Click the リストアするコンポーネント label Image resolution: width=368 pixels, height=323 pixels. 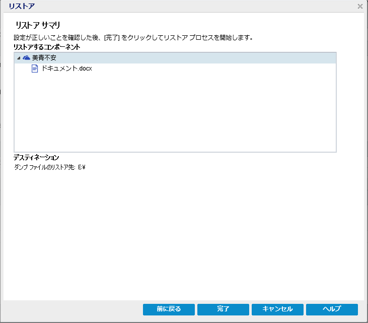coord(47,47)
